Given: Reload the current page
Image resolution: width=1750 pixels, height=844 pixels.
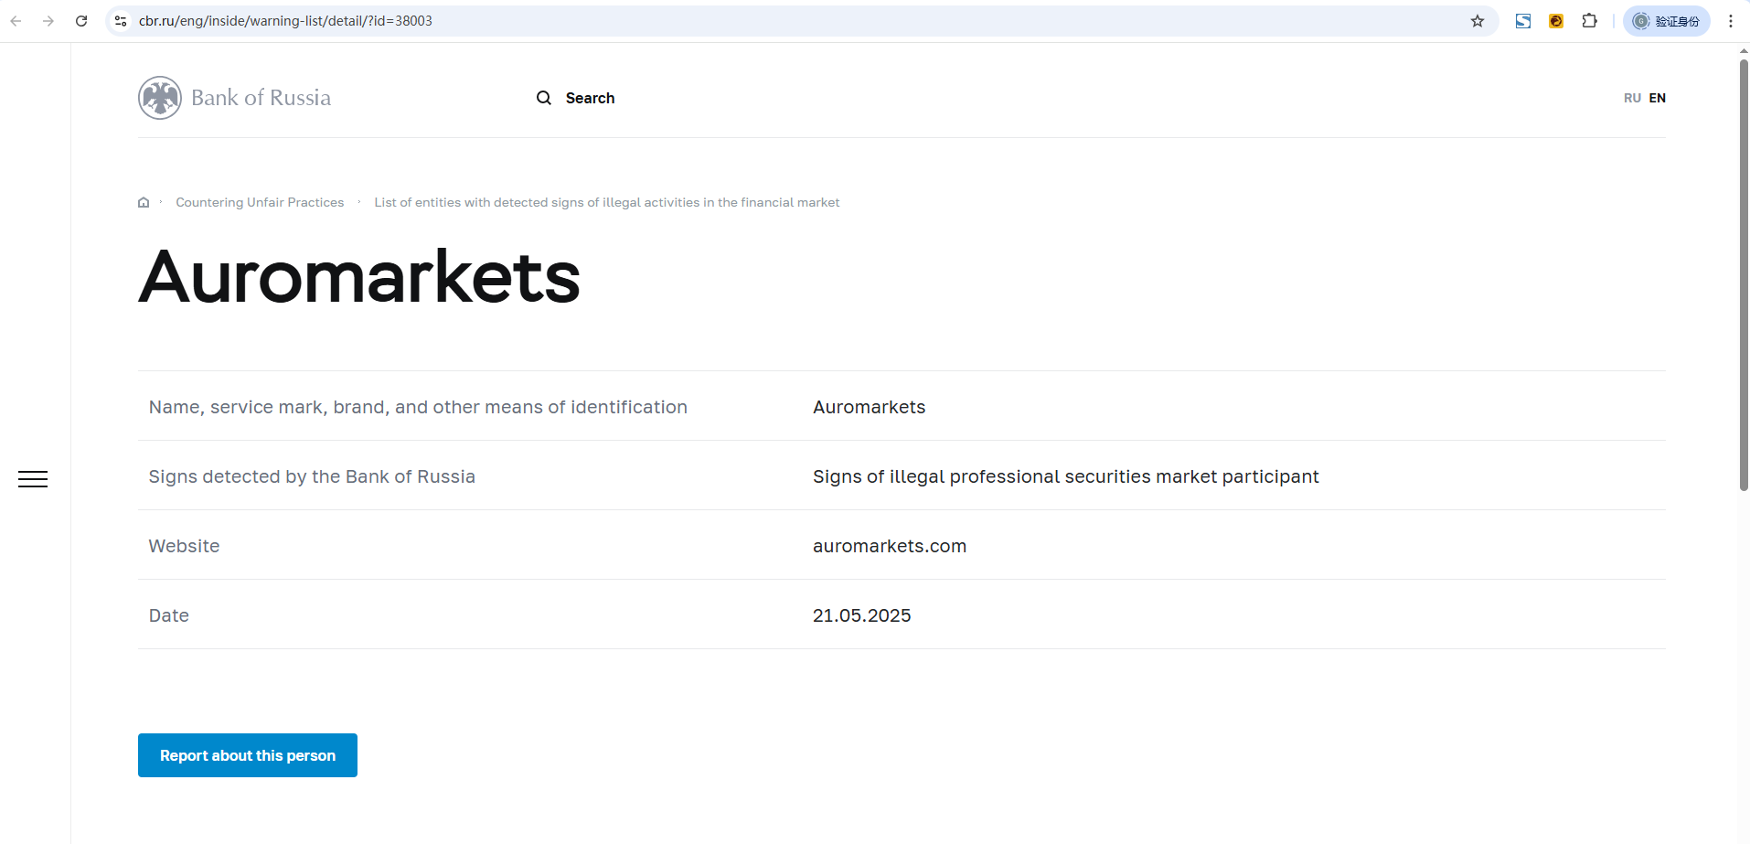Looking at the screenshot, I should [x=81, y=21].
